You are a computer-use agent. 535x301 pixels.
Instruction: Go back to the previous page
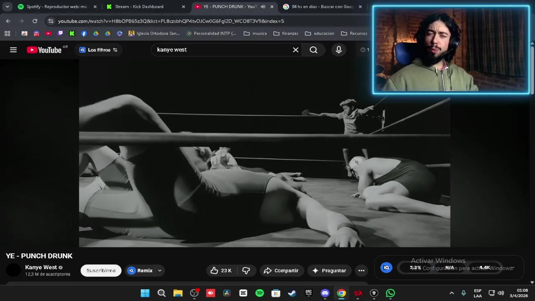tap(8, 21)
